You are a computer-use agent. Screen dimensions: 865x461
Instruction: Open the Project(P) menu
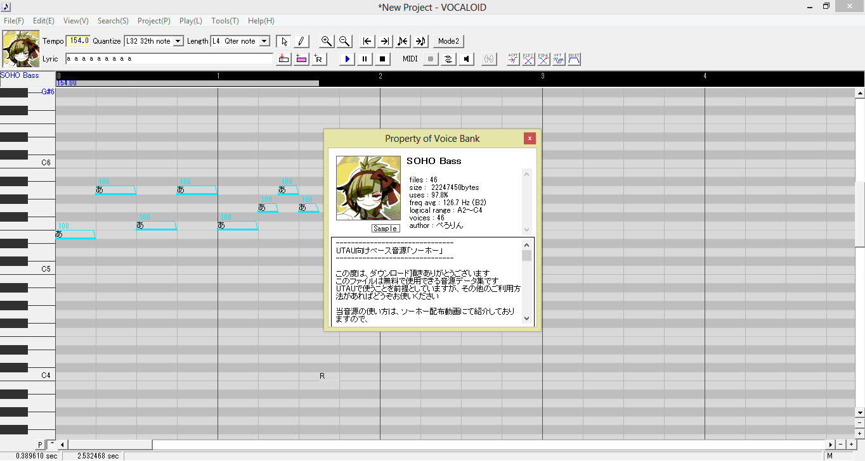tap(154, 21)
